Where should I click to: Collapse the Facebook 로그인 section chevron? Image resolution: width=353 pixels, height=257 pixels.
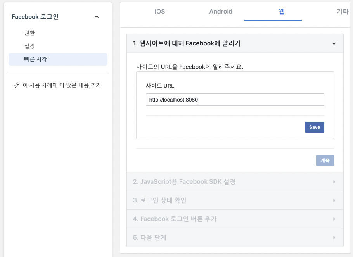tap(97, 17)
